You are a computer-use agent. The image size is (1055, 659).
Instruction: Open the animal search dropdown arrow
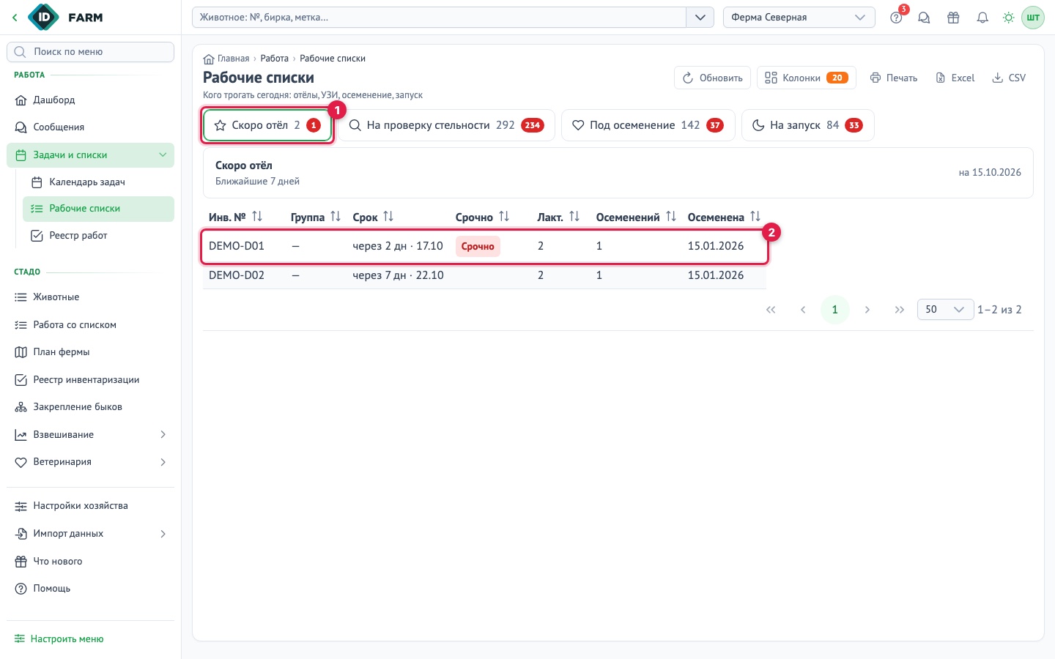coord(700,18)
